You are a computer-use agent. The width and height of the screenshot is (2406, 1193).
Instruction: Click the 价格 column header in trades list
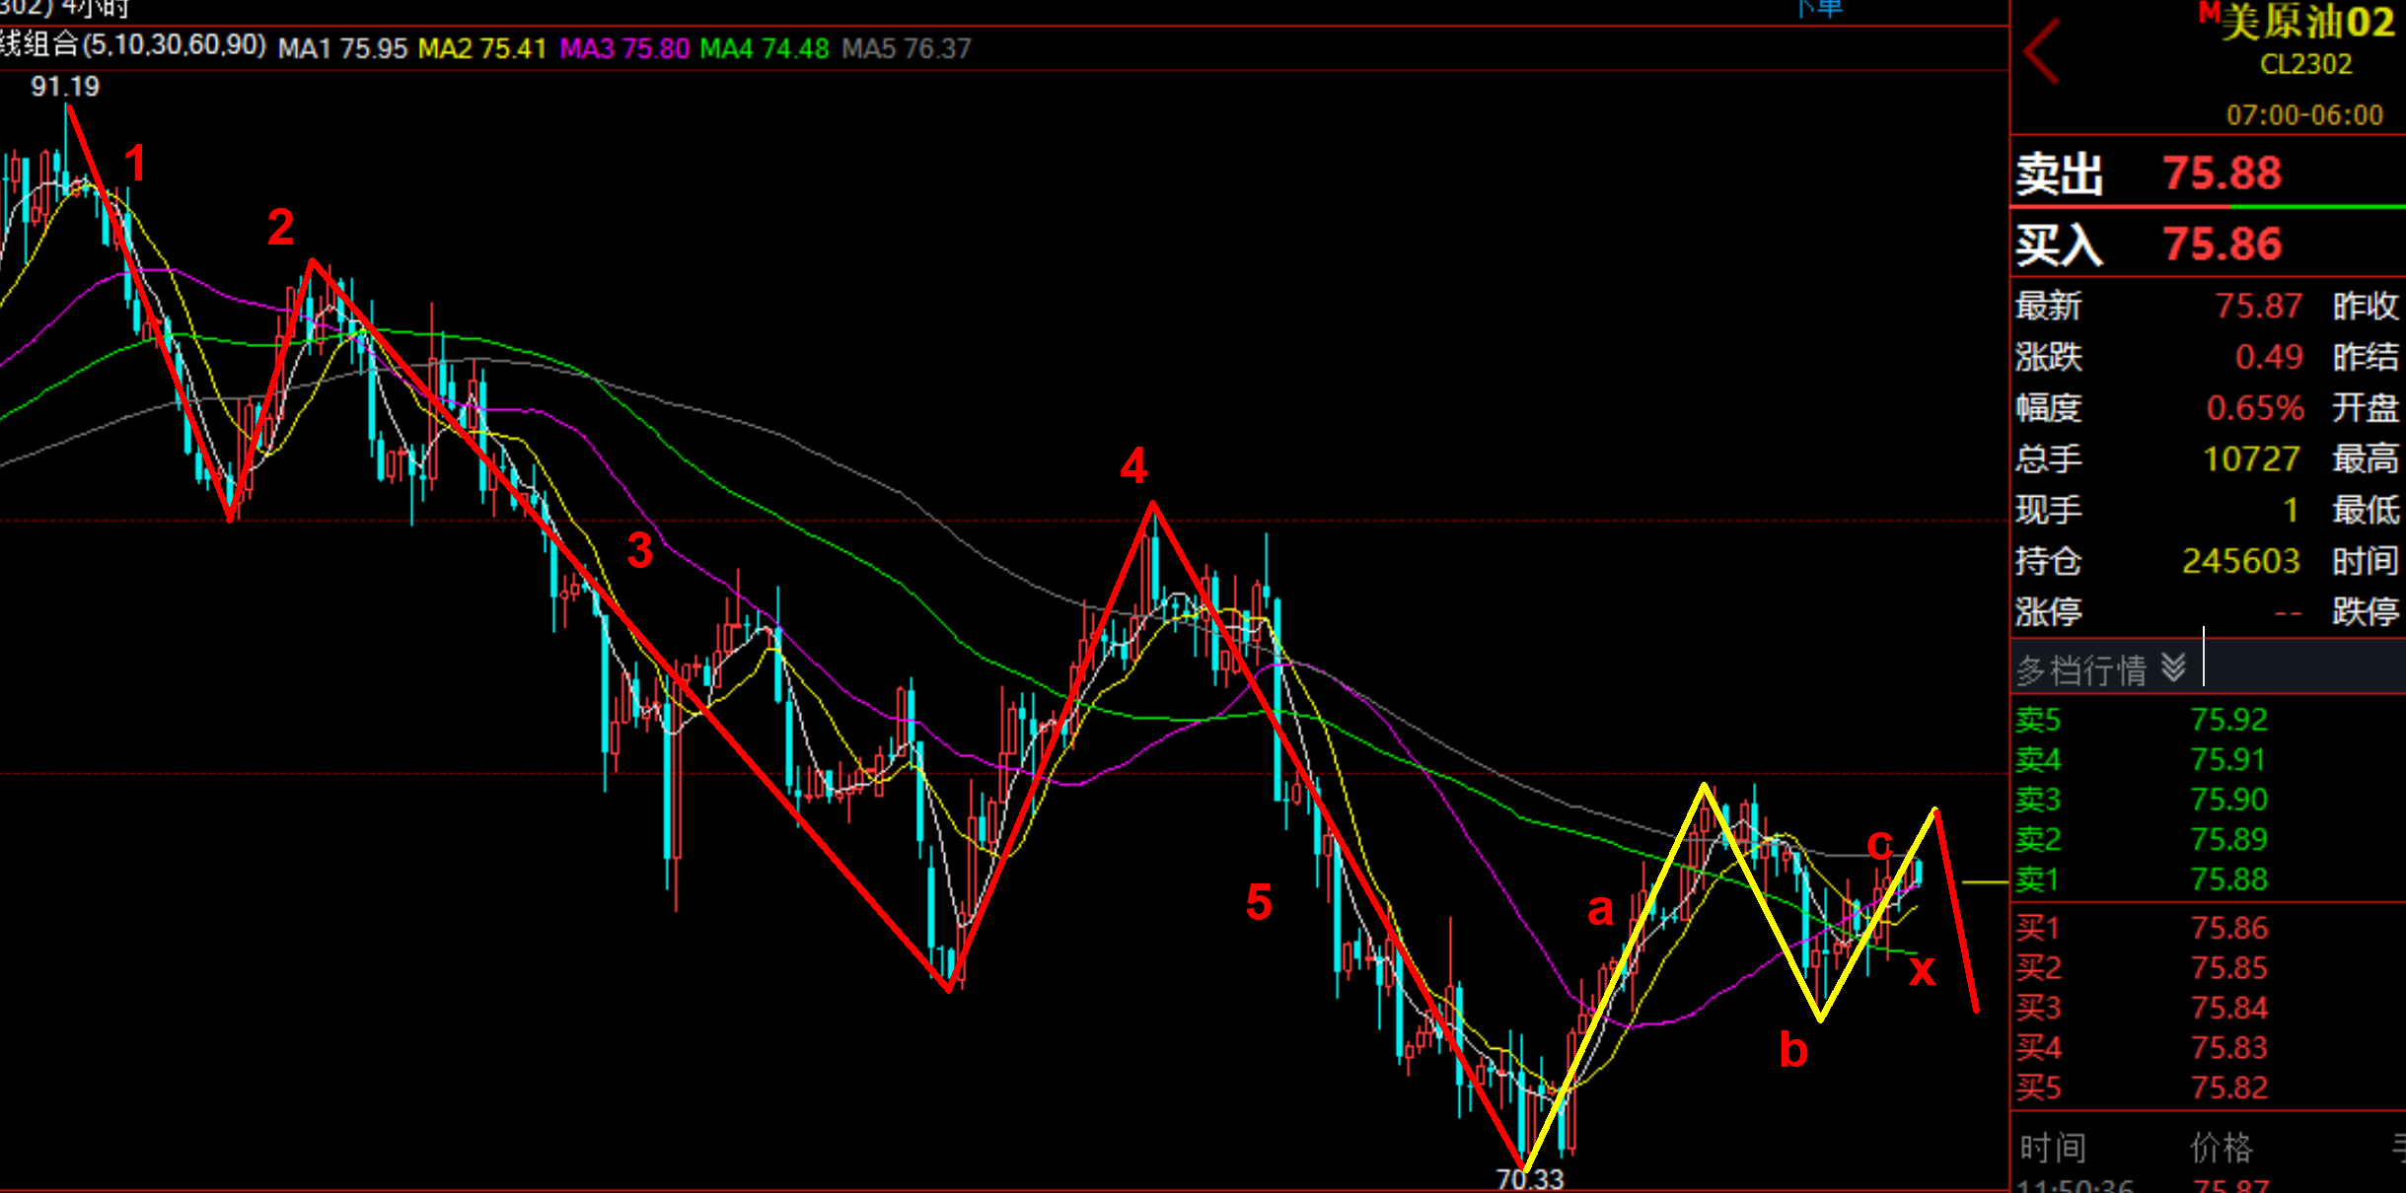2222,1149
